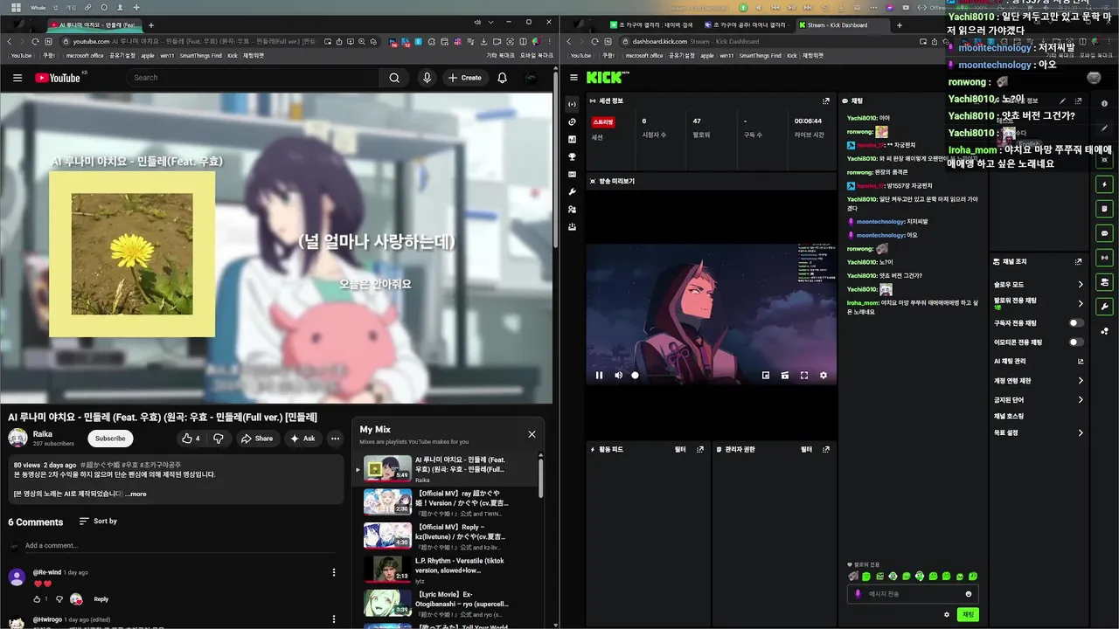
Task: Click chat bubble icon in Kick right rail
Action: [1104, 233]
